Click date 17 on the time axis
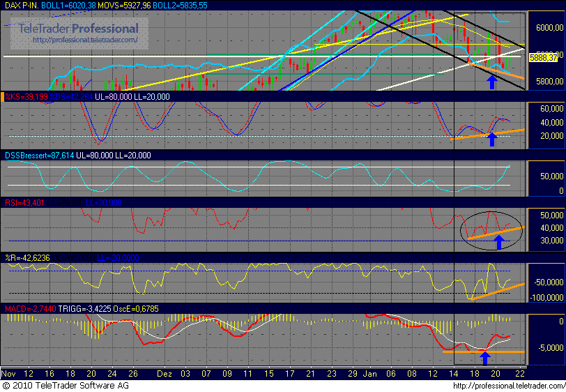 (290, 374)
